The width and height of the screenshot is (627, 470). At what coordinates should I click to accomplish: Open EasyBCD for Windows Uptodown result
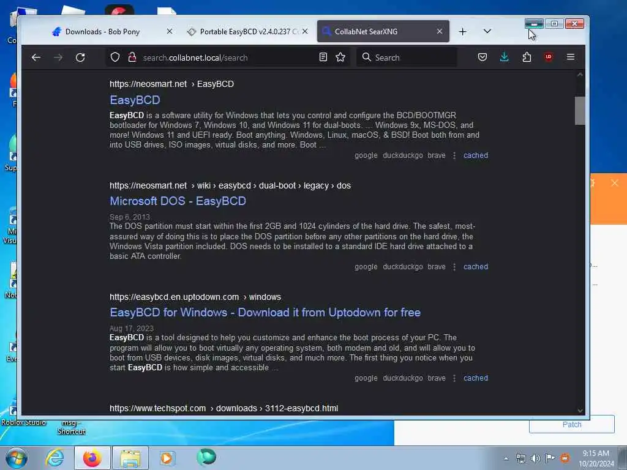click(265, 313)
